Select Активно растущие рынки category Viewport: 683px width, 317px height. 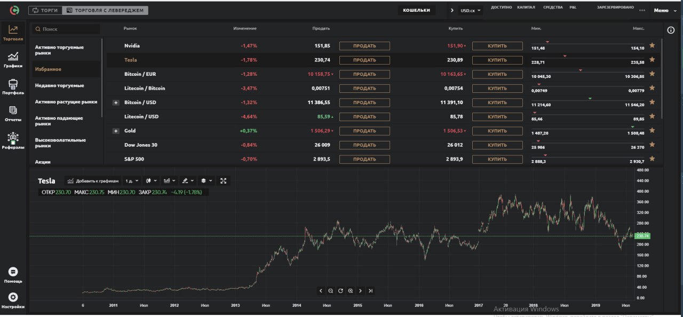point(66,101)
